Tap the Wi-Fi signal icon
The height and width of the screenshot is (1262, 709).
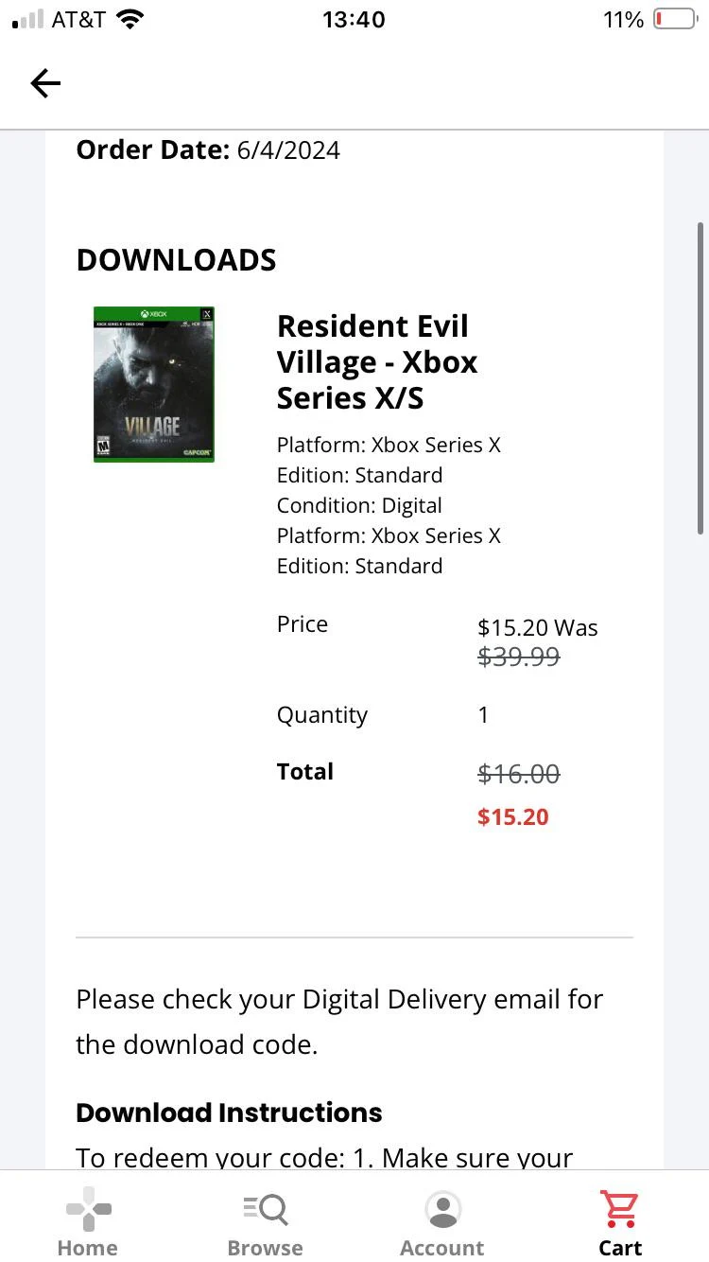[x=129, y=19]
